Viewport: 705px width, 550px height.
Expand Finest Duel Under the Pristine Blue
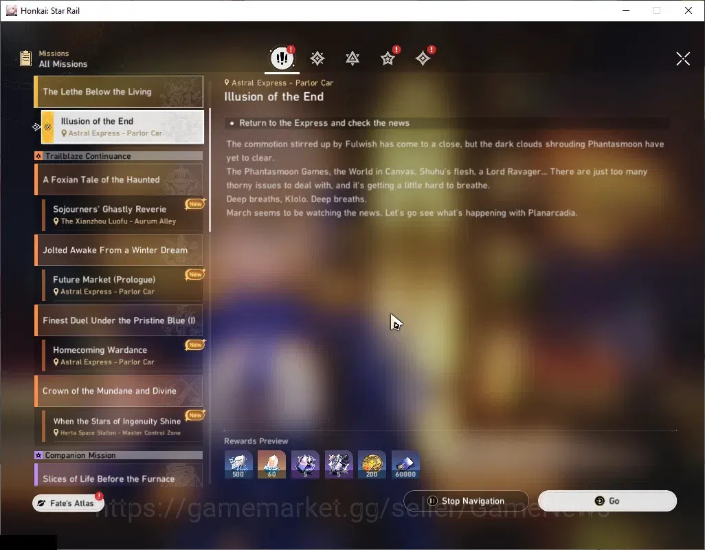(x=119, y=320)
